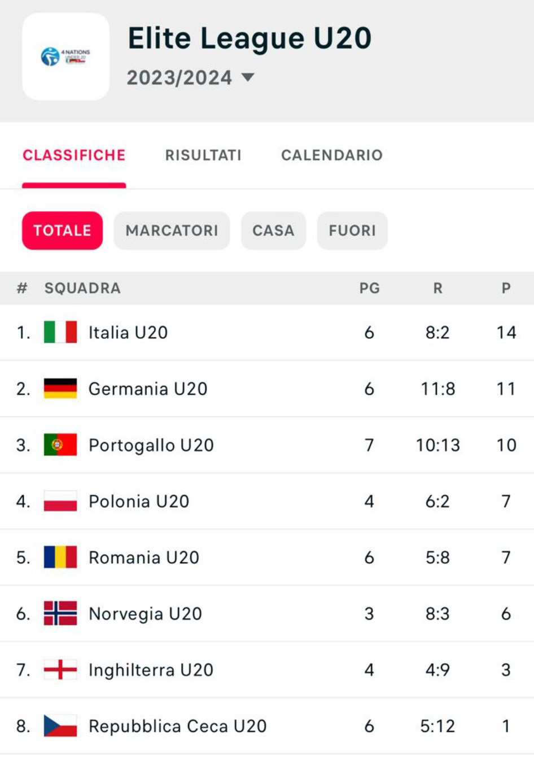This screenshot has height=757, width=534.
Task: Click the Portugal flag icon
Action: [60, 445]
